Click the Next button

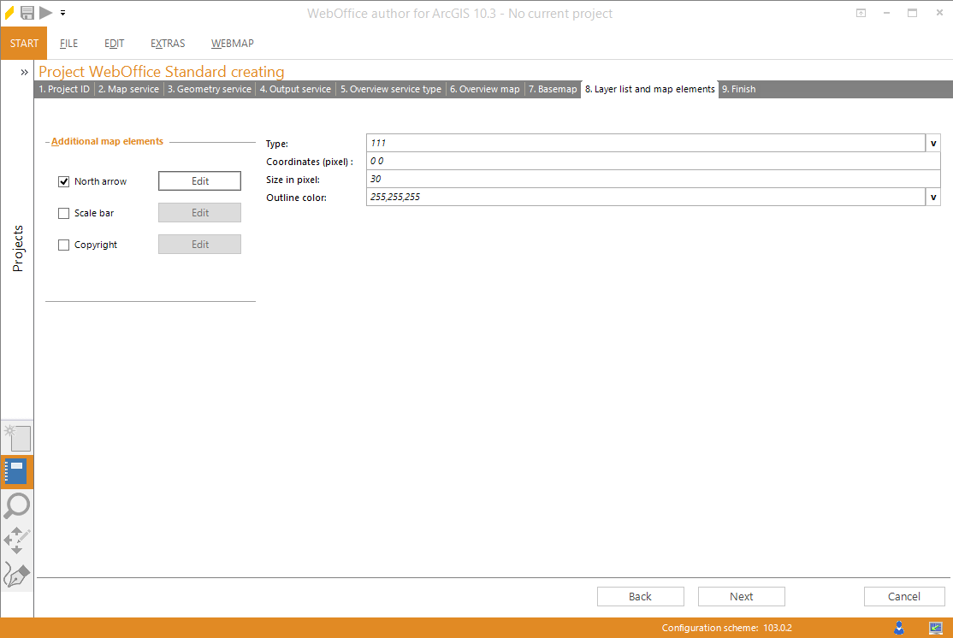[x=741, y=596]
